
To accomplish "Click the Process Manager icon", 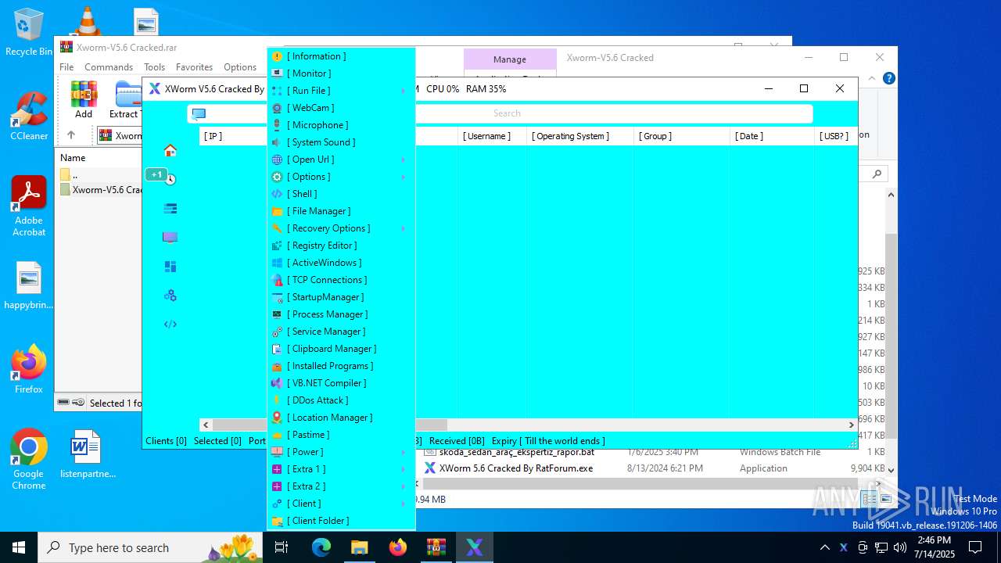I will coord(277,314).
